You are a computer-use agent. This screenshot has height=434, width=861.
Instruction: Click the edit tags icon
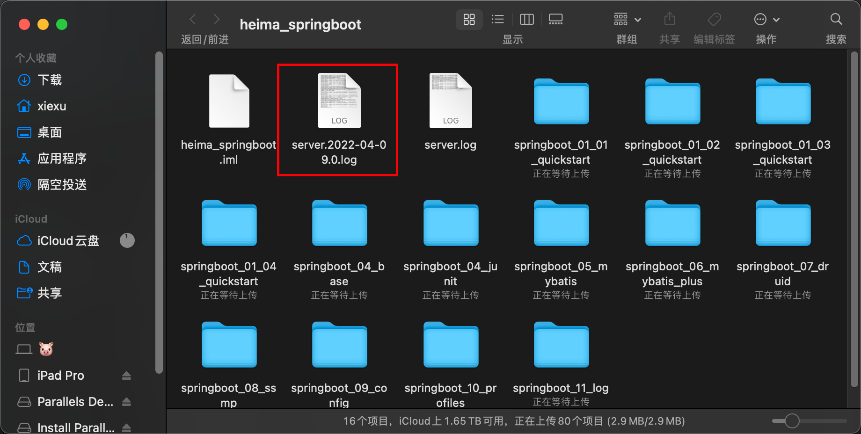pos(714,19)
